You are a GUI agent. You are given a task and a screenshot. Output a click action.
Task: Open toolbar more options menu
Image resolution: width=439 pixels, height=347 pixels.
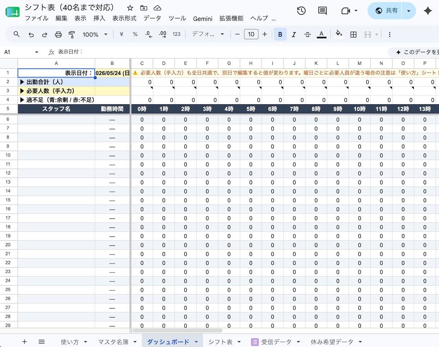(389, 34)
